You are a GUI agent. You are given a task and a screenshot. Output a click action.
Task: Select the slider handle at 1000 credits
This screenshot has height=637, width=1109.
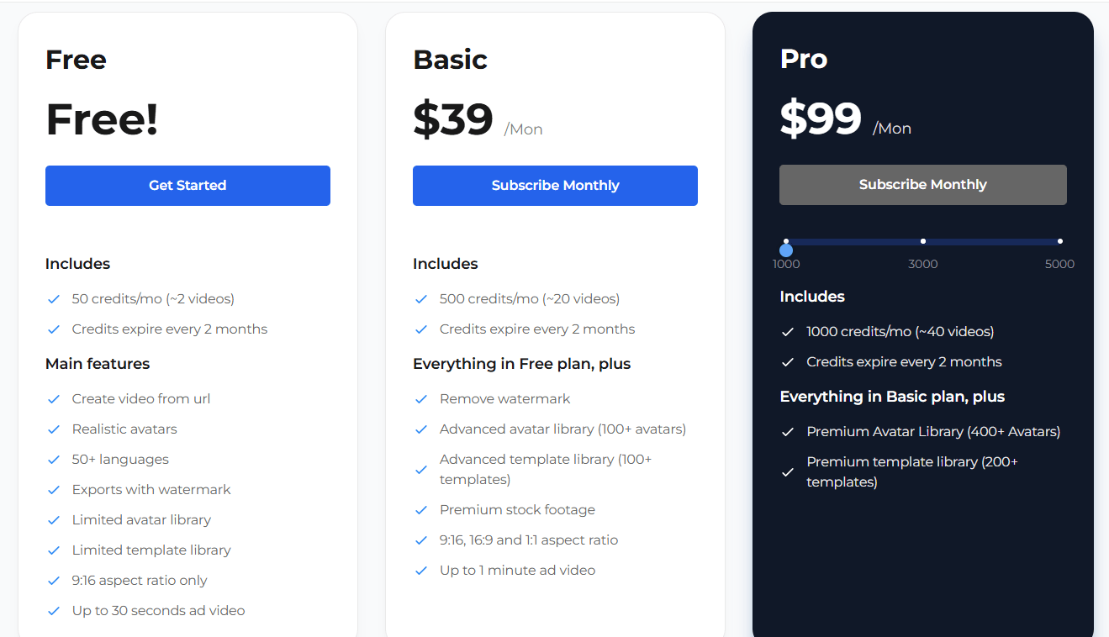pos(786,249)
